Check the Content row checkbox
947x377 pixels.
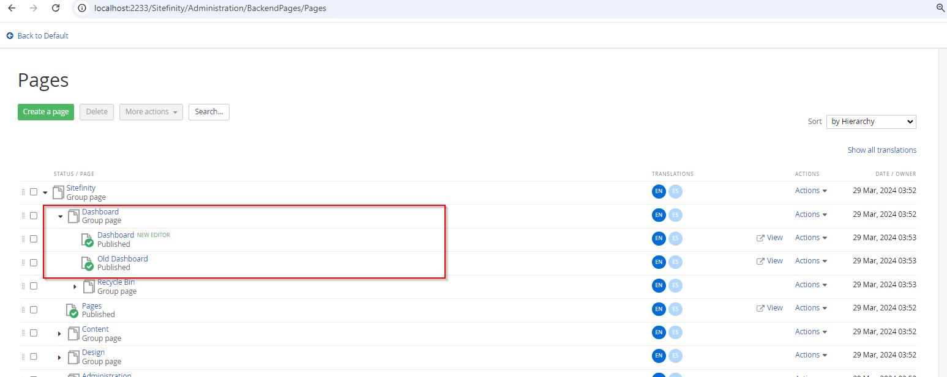point(34,333)
